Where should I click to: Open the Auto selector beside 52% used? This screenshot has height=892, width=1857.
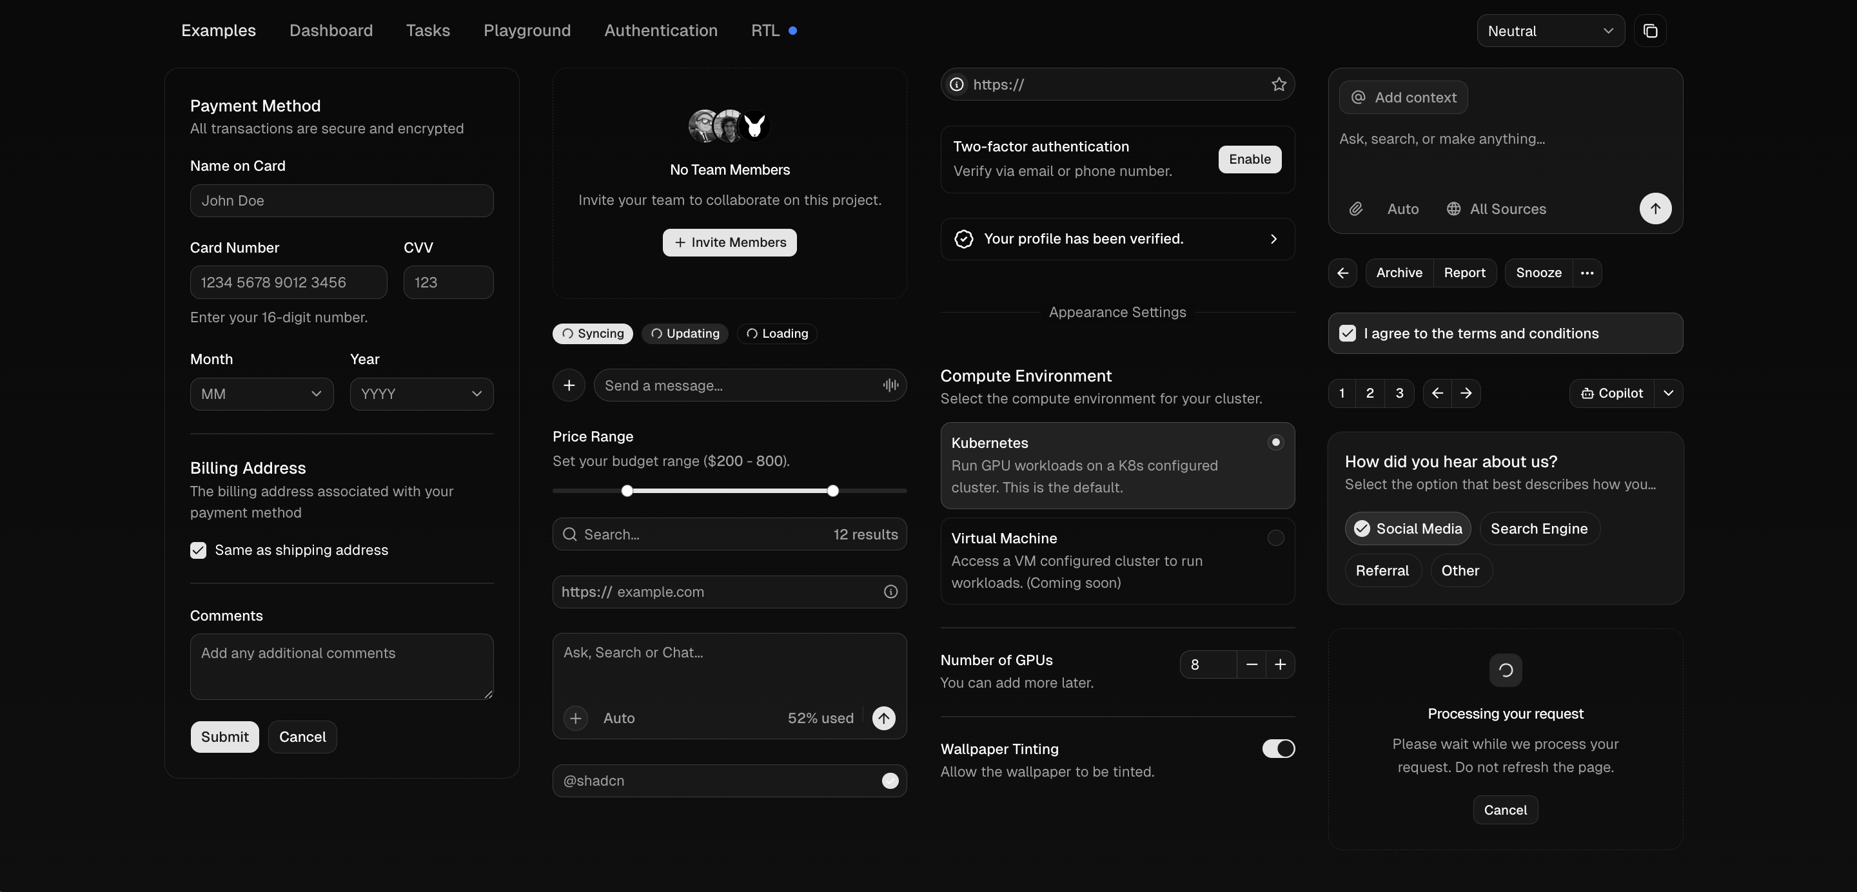(x=619, y=719)
